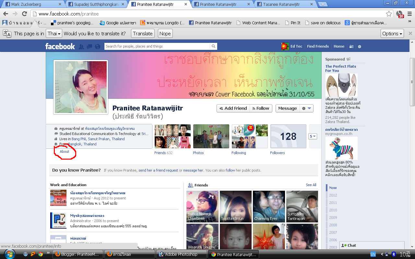Click See All friends link

coord(311,185)
